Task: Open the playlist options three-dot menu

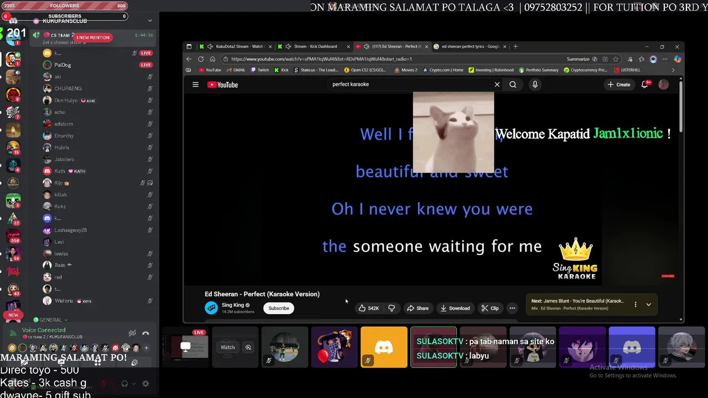Action: (x=635, y=305)
